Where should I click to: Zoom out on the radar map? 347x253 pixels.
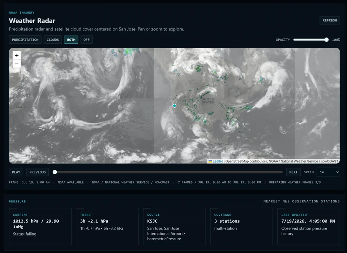click(17, 64)
